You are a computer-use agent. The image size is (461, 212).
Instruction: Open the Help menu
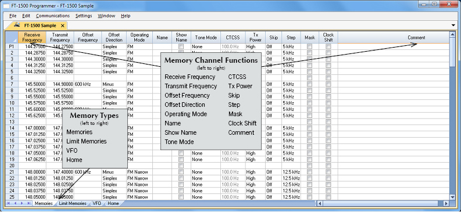point(126,16)
